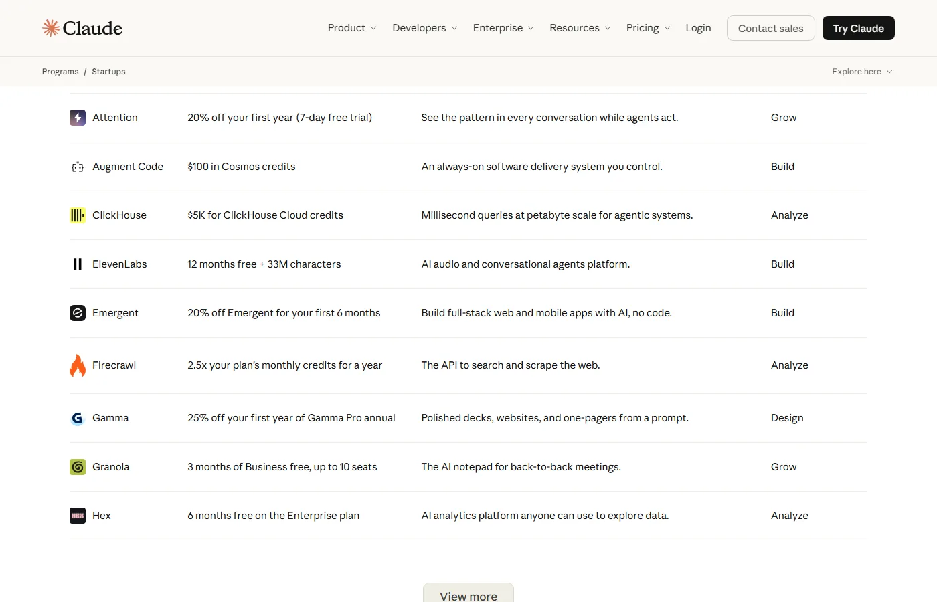Click the Startups breadcrumb link
Viewport: 937px width, 602px height.
click(108, 72)
